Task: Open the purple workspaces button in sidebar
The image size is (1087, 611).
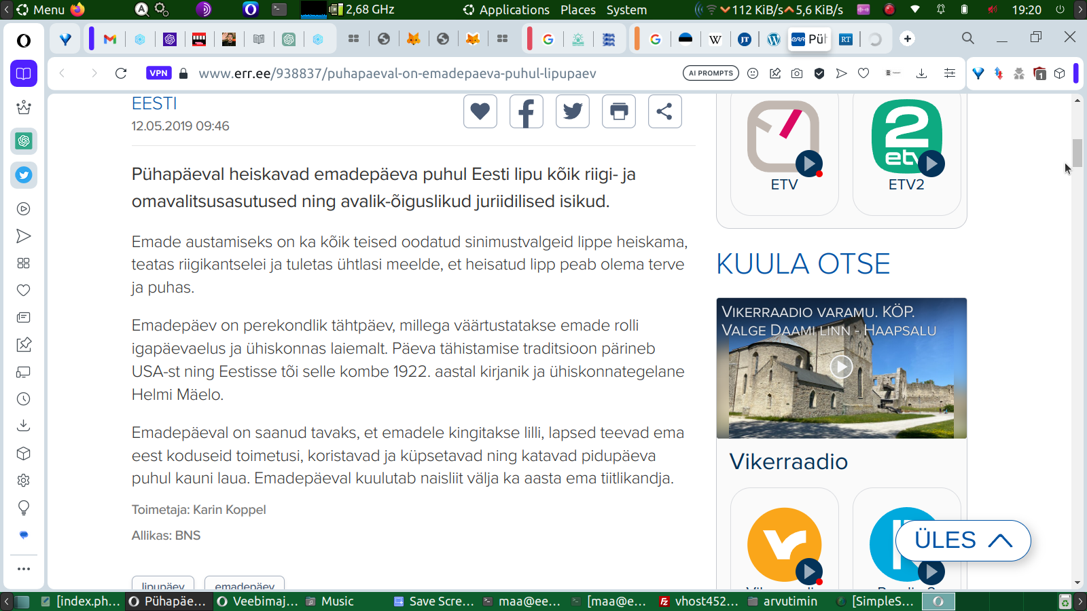Action: coord(24,73)
